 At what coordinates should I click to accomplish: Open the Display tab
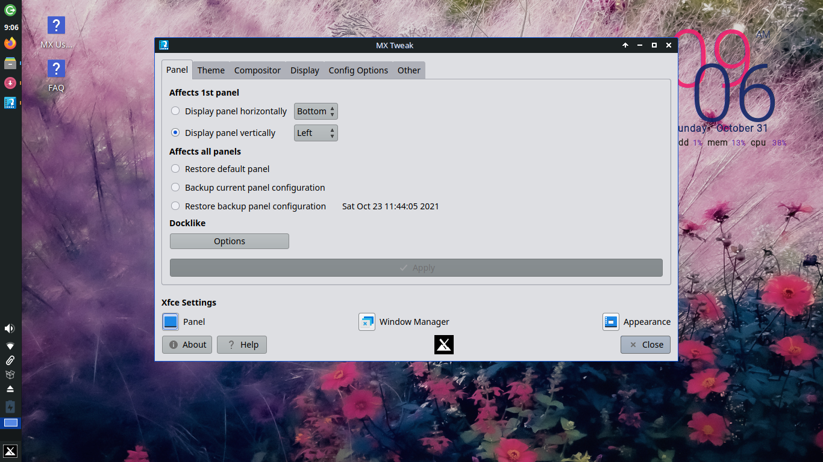coord(305,70)
